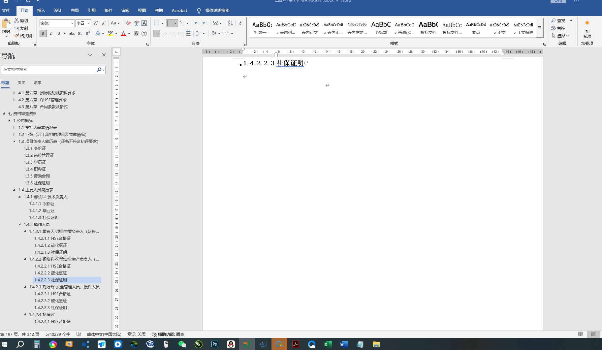The image size is (602, 350).
Task: Apply paragraph shading fill color
Action: (x=213, y=33)
